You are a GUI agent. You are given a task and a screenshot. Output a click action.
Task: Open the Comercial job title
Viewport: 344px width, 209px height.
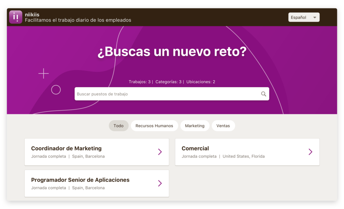pyautogui.click(x=195, y=148)
